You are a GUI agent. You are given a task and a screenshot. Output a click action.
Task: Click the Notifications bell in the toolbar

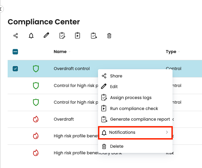click(31, 36)
